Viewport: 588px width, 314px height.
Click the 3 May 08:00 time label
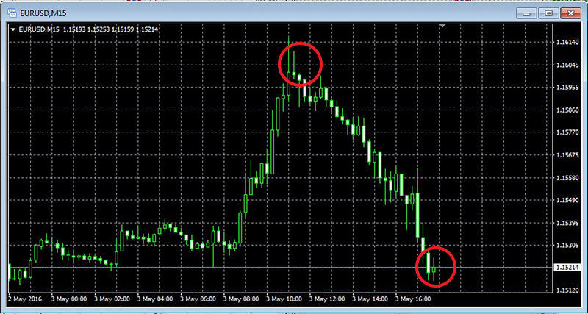point(242,299)
